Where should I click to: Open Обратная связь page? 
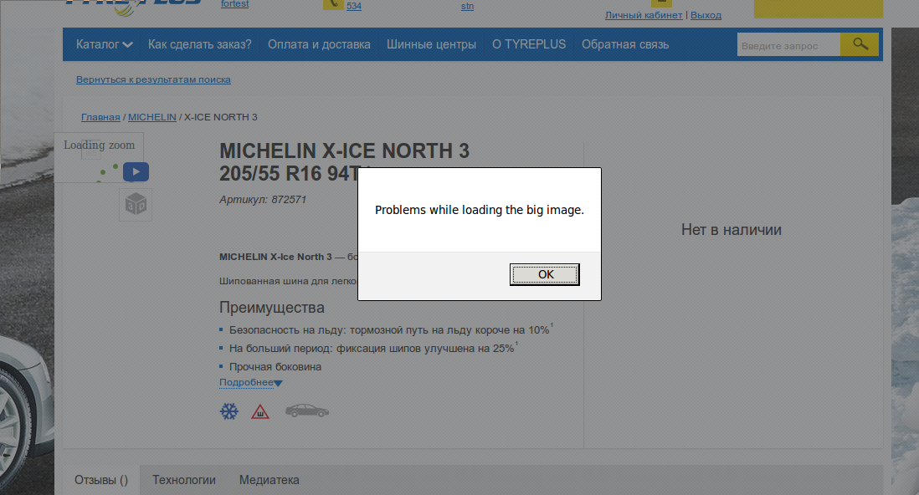(x=624, y=44)
